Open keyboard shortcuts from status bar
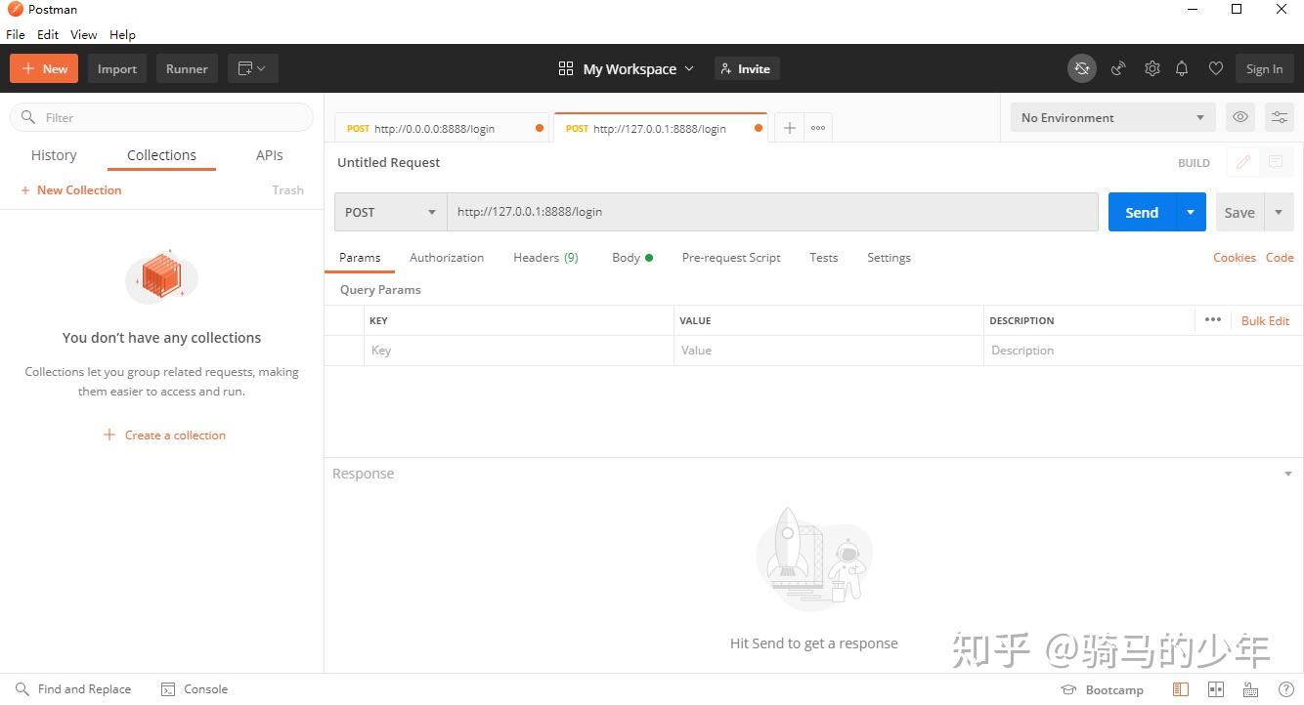The height and width of the screenshot is (705, 1304). (x=1250, y=689)
